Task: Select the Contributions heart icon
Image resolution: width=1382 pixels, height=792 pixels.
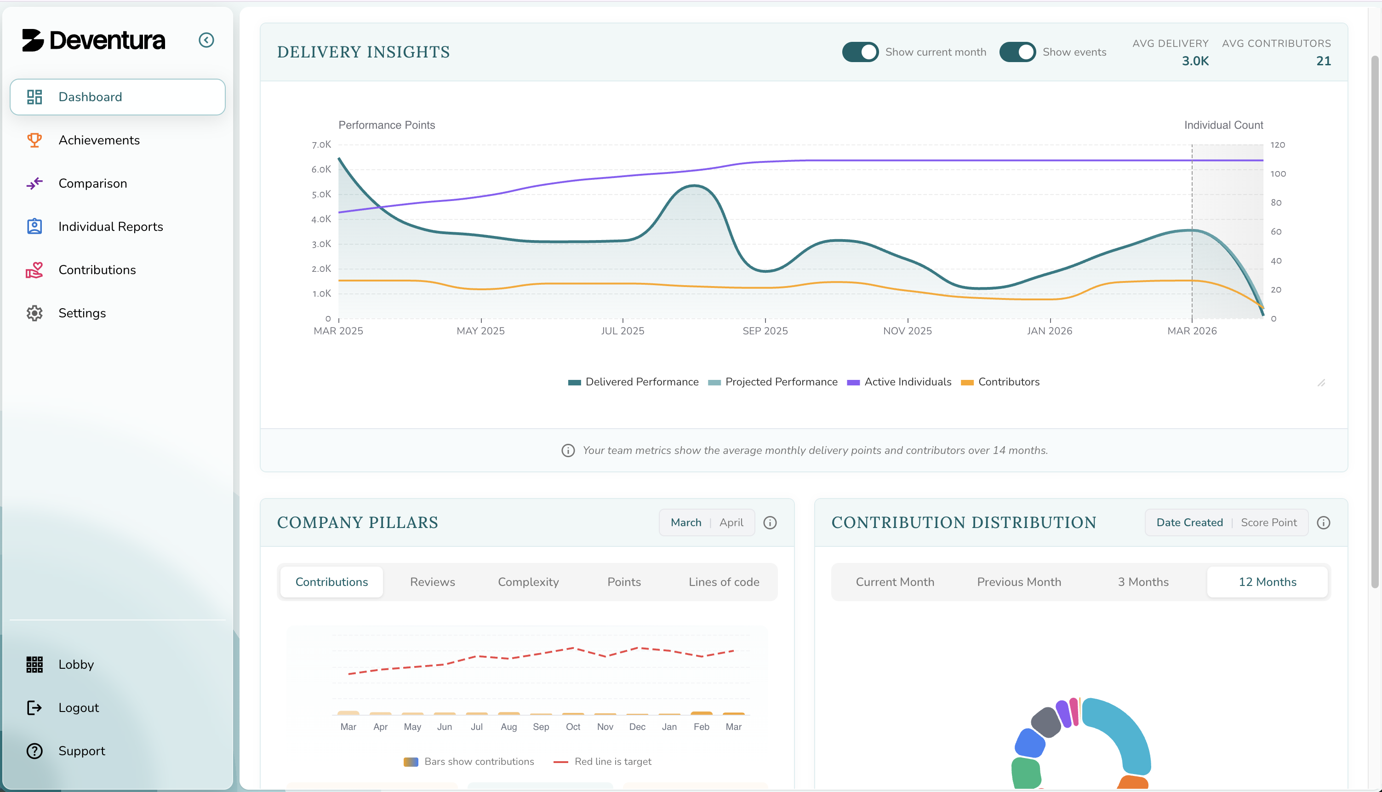Action: (x=34, y=270)
